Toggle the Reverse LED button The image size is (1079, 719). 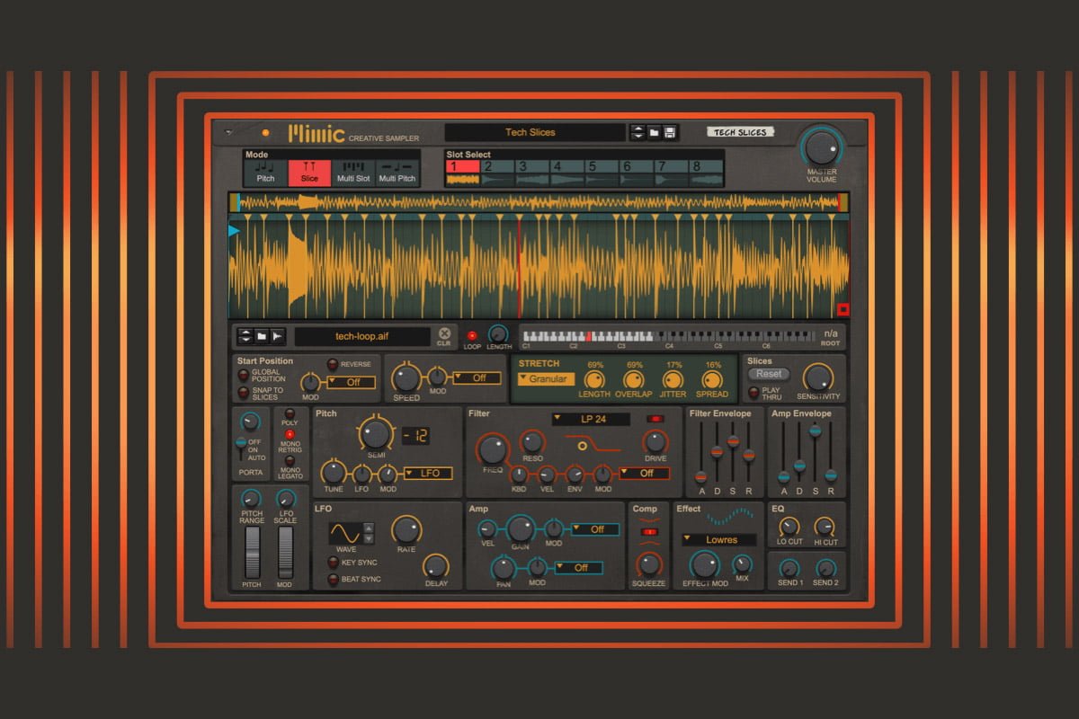pos(332,364)
